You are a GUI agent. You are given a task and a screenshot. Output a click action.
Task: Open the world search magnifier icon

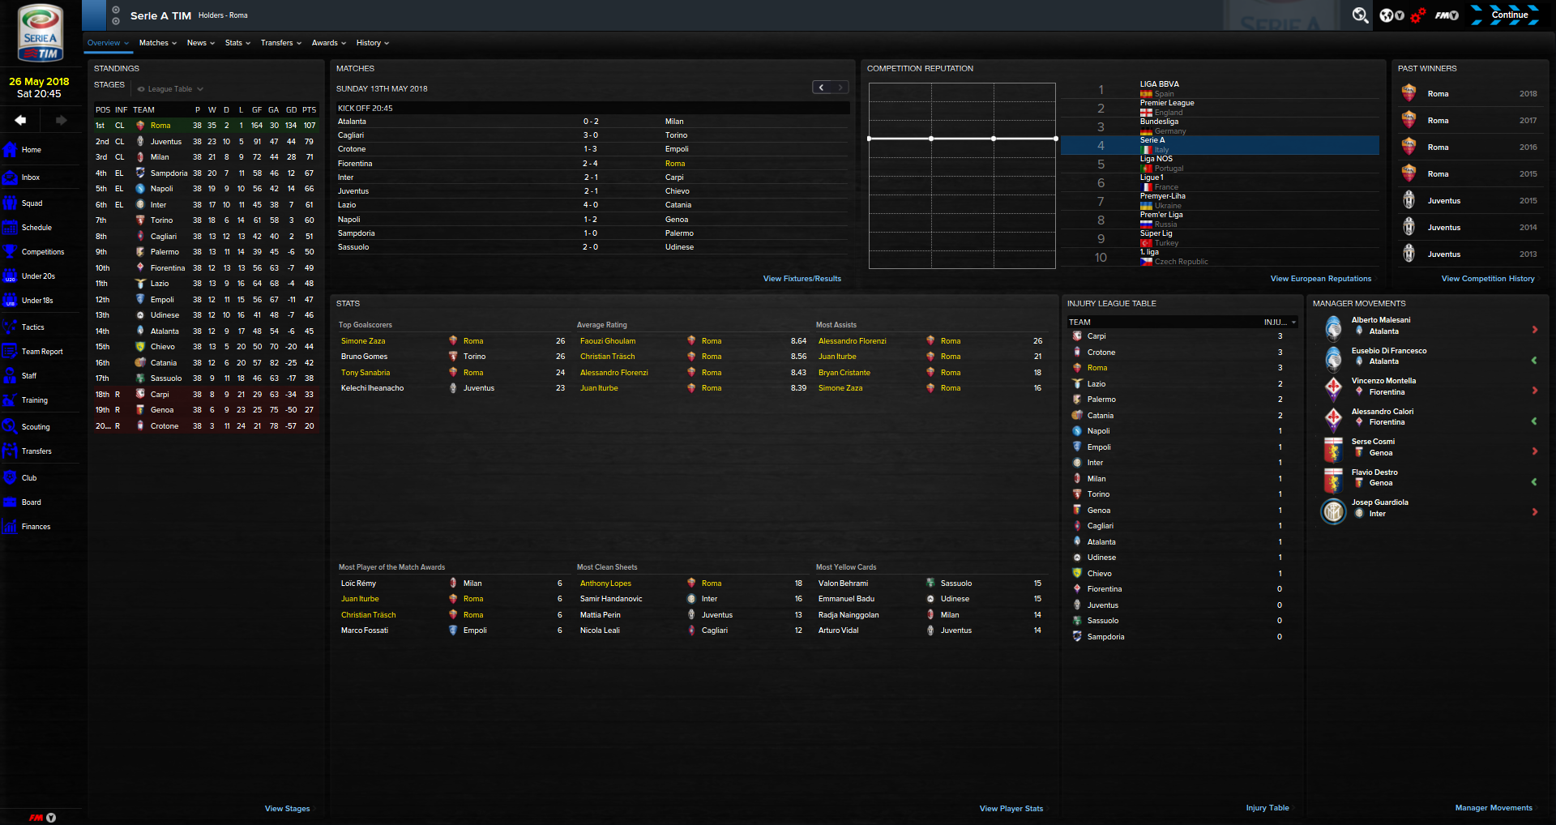coord(1360,15)
